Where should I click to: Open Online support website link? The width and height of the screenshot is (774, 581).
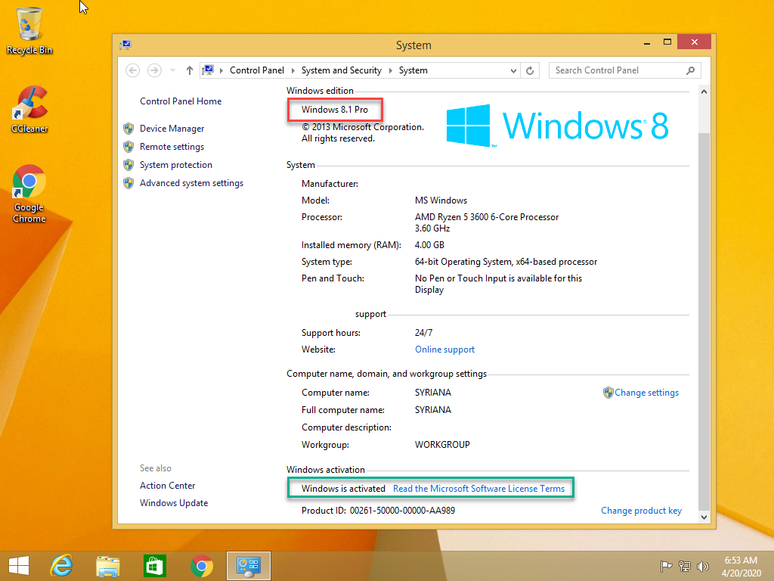click(x=444, y=350)
